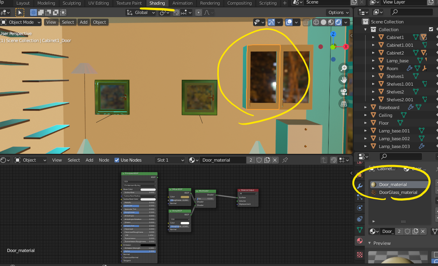Click the zoom view icon in viewport
Viewport: 438px width, 266px height.
coord(344,68)
